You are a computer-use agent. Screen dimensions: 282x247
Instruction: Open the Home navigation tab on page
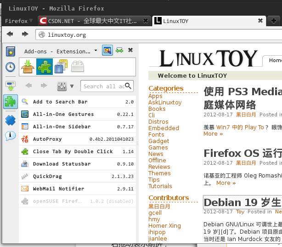point(275,60)
